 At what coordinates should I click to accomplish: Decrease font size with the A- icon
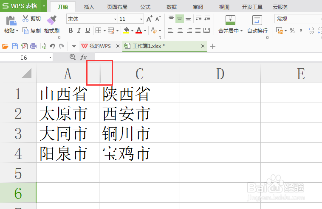(158, 19)
